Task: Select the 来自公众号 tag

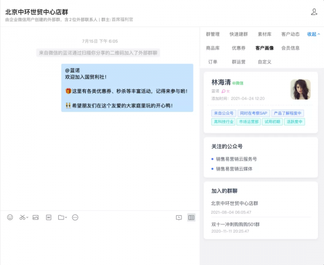Action: [224, 113]
